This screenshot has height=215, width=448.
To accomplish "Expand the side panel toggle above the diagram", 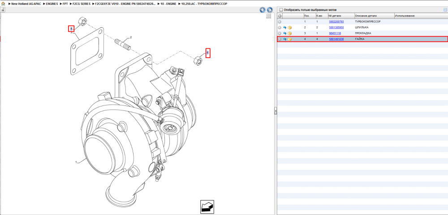I will coord(3,10).
